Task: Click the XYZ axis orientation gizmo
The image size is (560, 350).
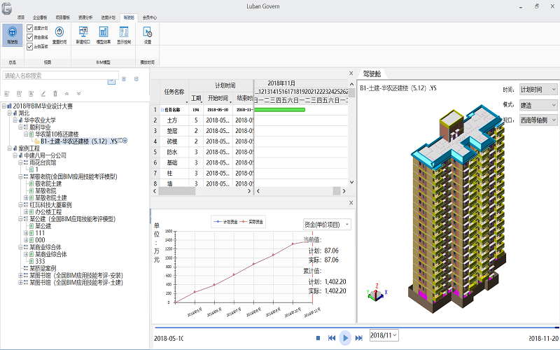Action: [377, 293]
